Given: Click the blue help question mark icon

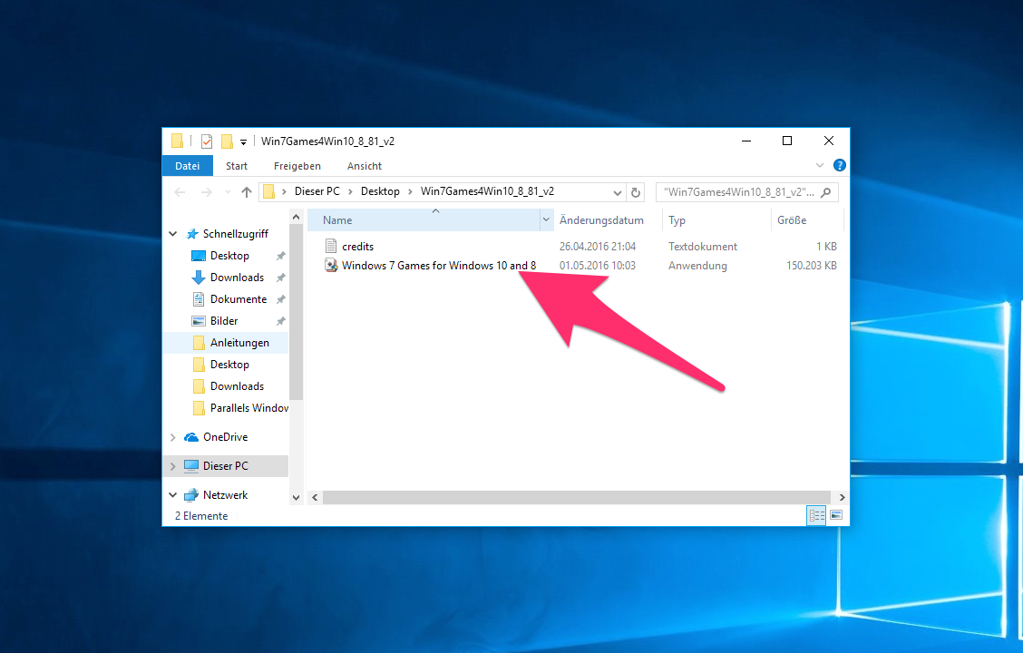Looking at the screenshot, I should tap(840, 165).
